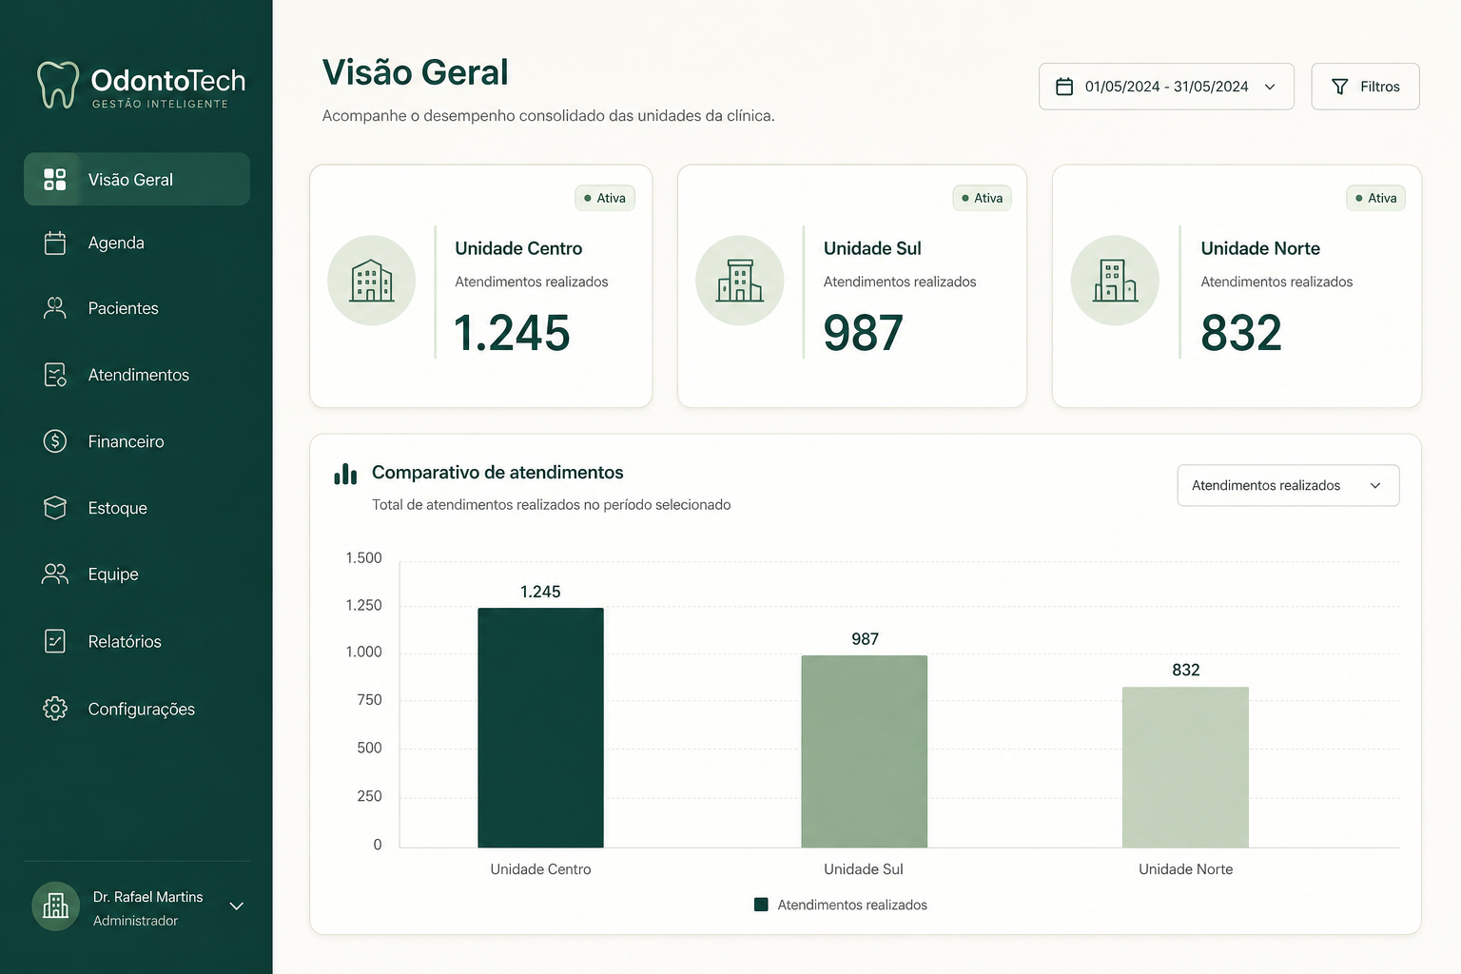Image resolution: width=1461 pixels, height=974 pixels.
Task: Select the Unidade Norte card title
Action: click(x=1260, y=248)
